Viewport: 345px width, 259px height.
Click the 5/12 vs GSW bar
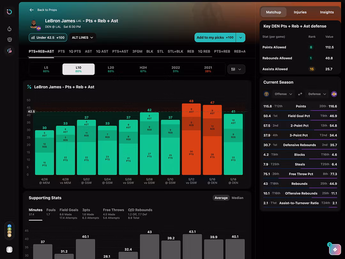click(191, 139)
